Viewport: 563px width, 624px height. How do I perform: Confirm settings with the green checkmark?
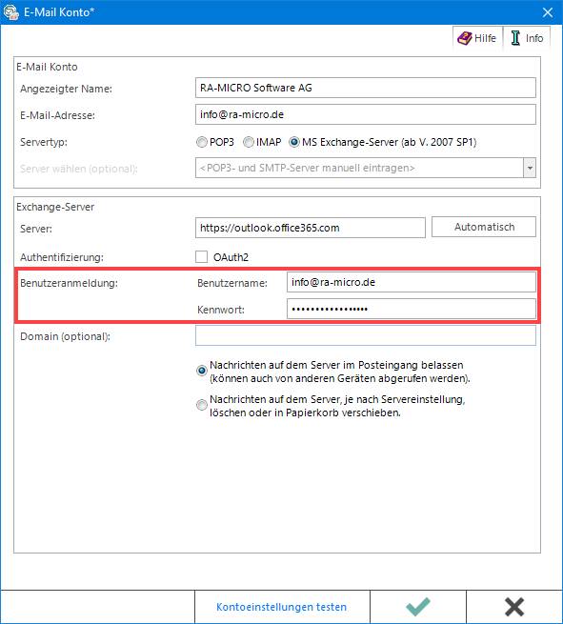(x=418, y=607)
